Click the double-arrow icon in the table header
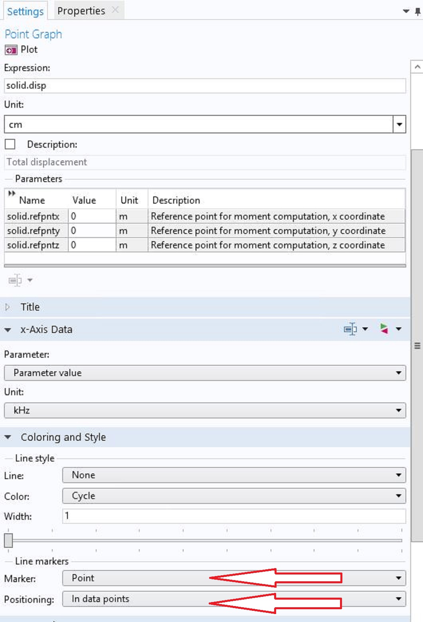The image size is (423, 622). pyautogui.click(x=12, y=194)
